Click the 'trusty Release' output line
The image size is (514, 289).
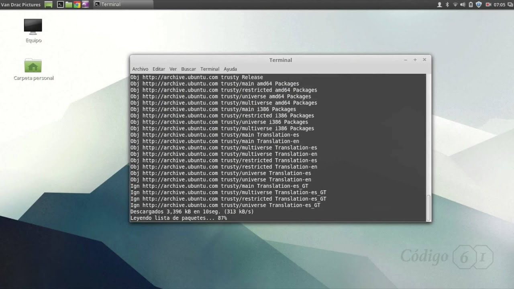click(x=197, y=77)
